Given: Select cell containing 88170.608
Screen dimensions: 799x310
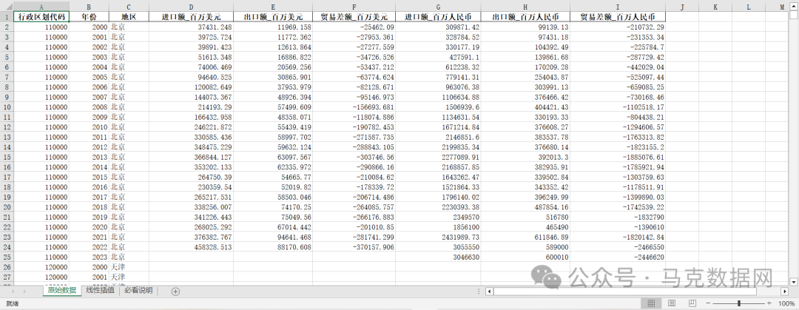Looking at the screenshot, I should pyautogui.click(x=273, y=247).
